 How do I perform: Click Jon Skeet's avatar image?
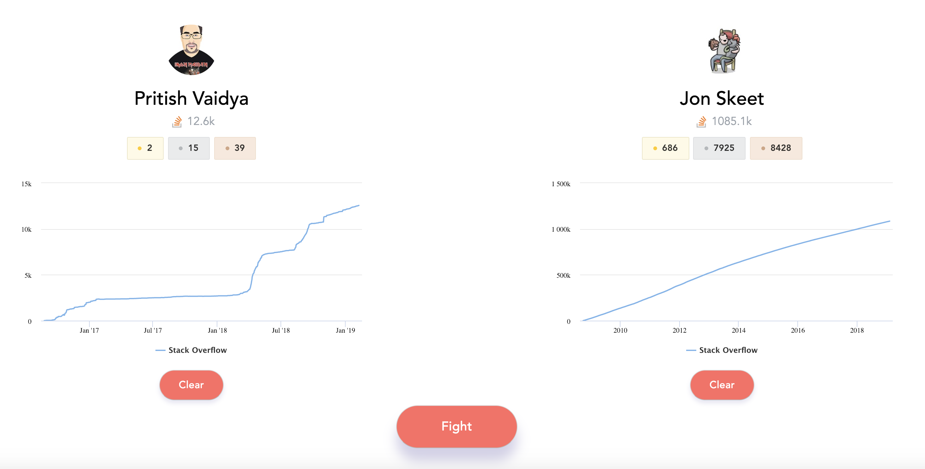click(722, 50)
